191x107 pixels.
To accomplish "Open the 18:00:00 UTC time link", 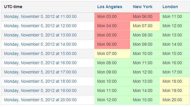I will coord(40,81).
